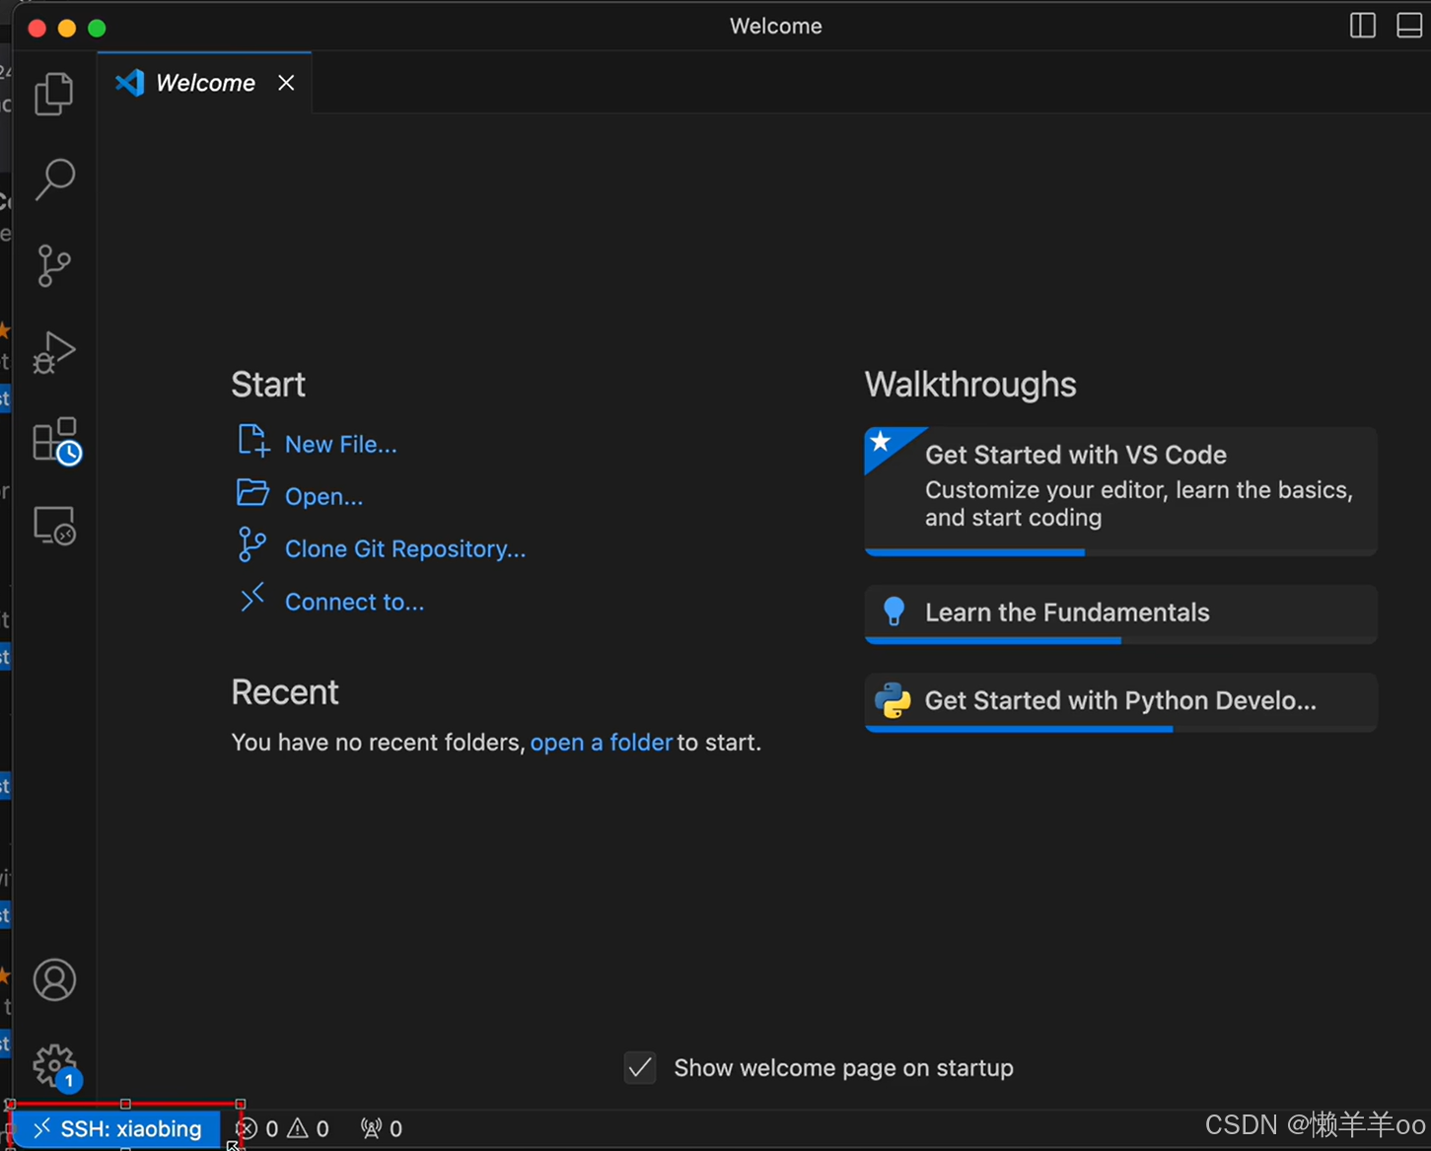Toggle bottom panel layout icon
The height and width of the screenshot is (1151, 1431).
tap(1409, 26)
